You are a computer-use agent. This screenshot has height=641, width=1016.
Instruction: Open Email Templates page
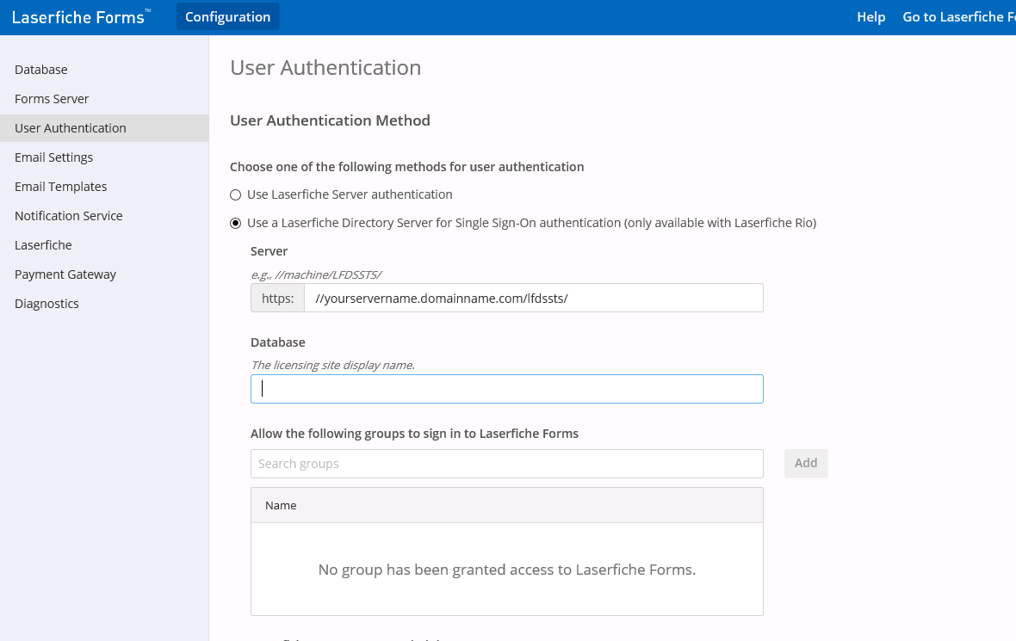click(61, 187)
